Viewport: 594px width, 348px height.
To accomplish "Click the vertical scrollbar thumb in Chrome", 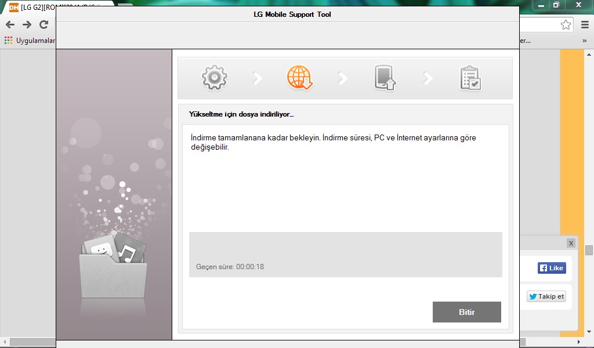I will click(589, 251).
